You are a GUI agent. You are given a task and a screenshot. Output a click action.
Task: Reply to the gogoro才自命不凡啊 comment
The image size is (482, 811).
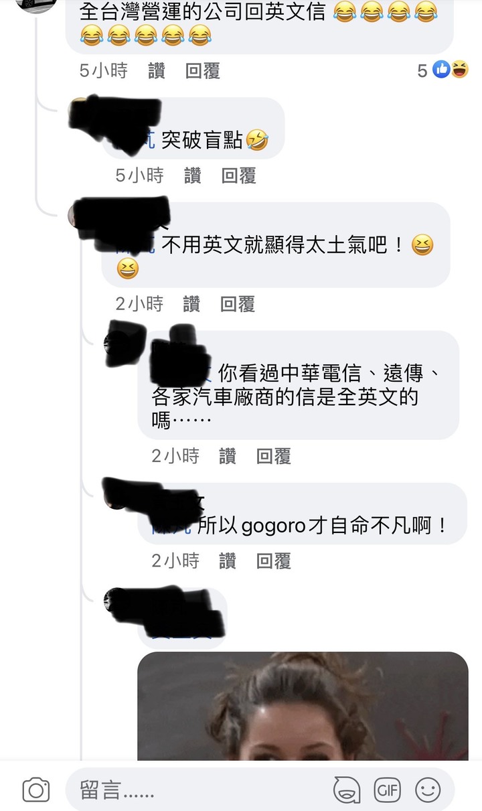[274, 561]
